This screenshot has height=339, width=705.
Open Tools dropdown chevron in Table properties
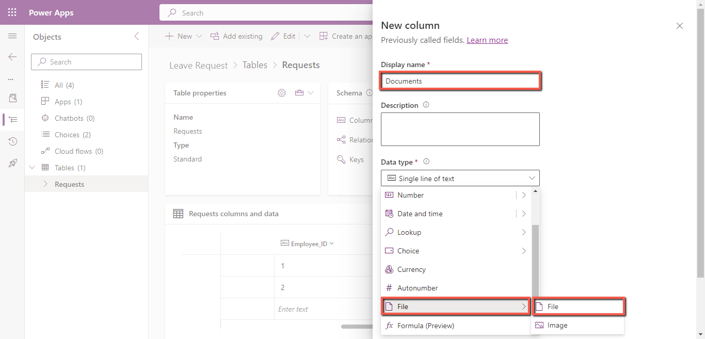(311, 93)
